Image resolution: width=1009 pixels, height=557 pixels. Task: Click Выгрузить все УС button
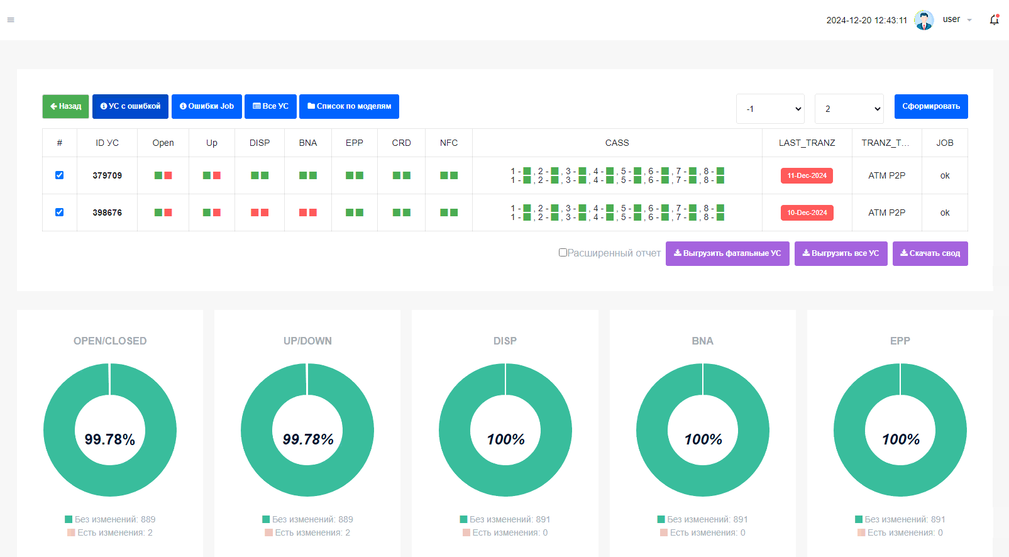tap(841, 253)
